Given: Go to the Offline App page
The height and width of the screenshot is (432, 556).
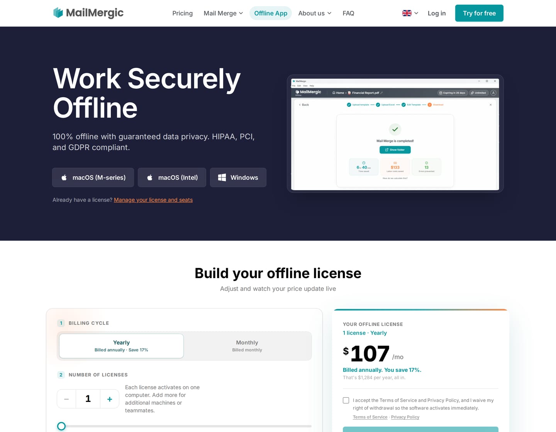Looking at the screenshot, I should (271, 13).
